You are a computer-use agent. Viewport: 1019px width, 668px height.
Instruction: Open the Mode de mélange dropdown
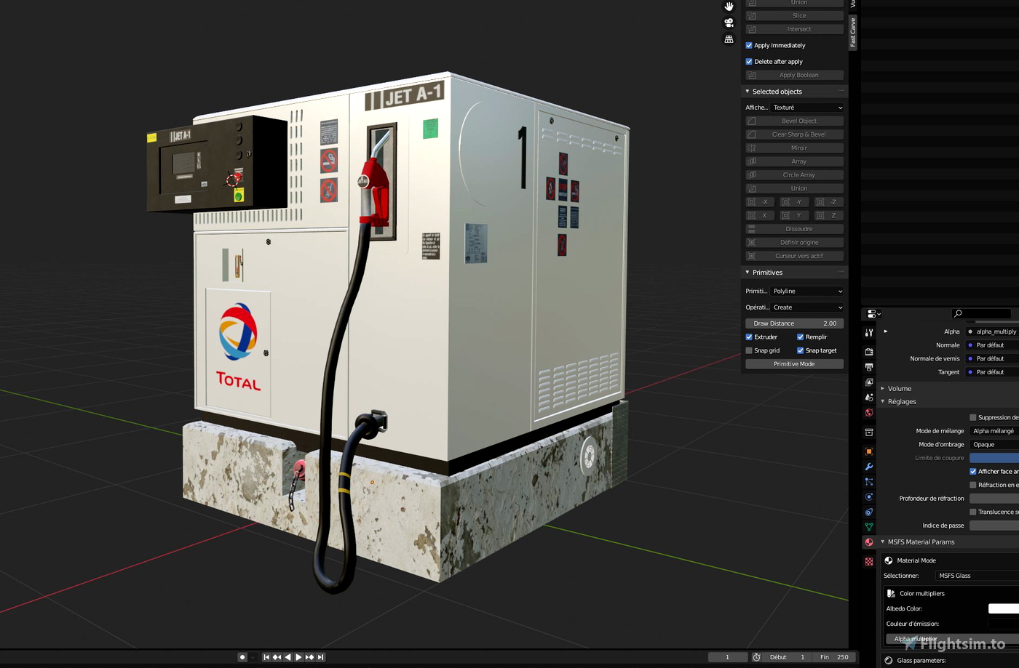click(994, 431)
